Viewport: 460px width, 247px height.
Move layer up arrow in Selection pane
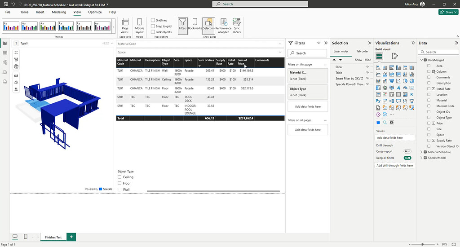point(334,60)
